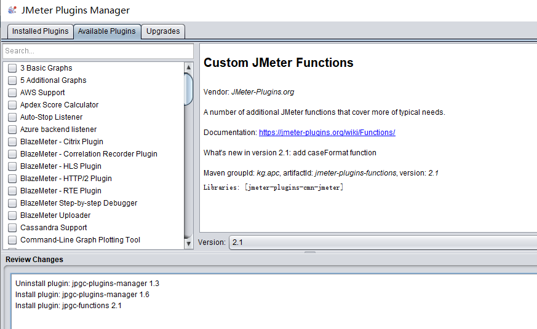Tick Command-Line Graph Plotting Tool checkbox
The height and width of the screenshot is (329, 537).
(x=12, y=240)
